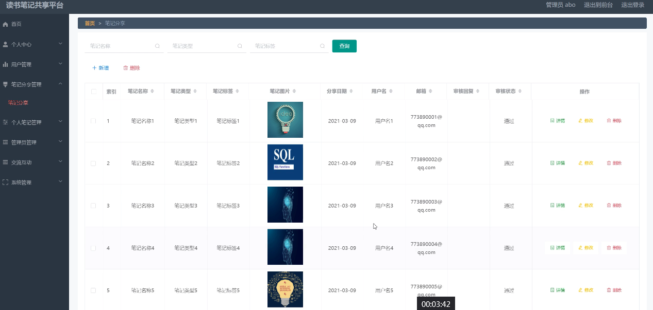Check the box for row 笔记名称4

point(93,248)
